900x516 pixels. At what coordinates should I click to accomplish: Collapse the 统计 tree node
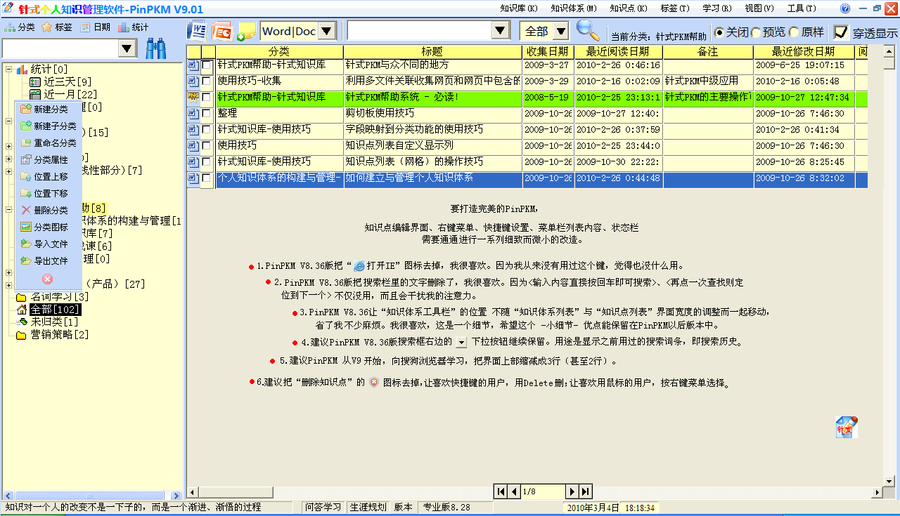point(8,69)
